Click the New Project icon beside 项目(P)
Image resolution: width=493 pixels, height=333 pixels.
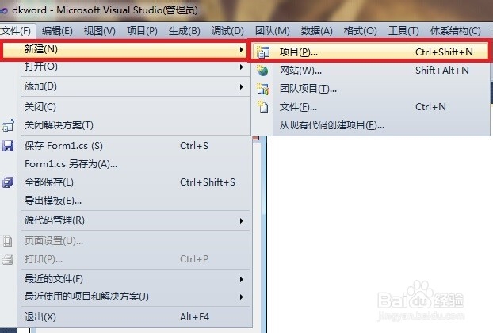coord(263,52)
